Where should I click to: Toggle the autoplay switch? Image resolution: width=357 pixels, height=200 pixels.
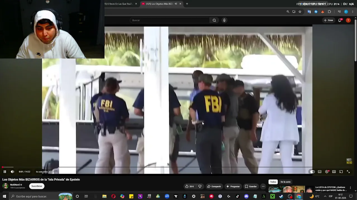click(x=313, y=172)
